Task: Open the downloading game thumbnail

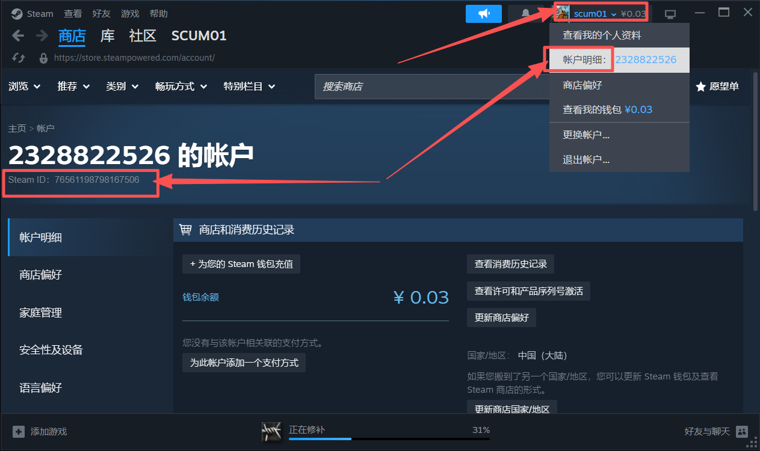Action: coord(272,431)
